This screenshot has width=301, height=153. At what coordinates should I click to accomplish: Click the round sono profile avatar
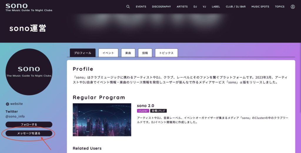point(29,72)
